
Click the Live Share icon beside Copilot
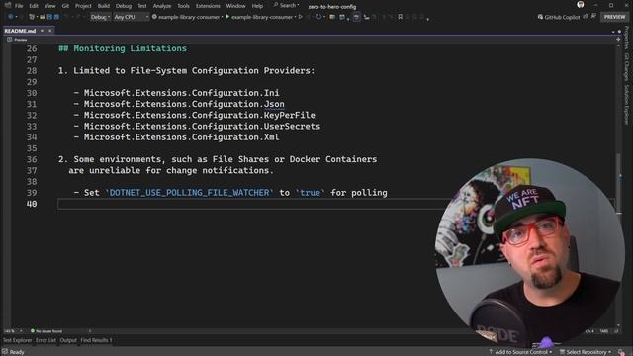coord(586,17)
